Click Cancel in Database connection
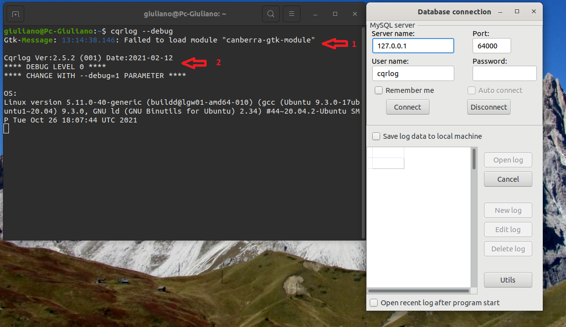 pos(508,179)
